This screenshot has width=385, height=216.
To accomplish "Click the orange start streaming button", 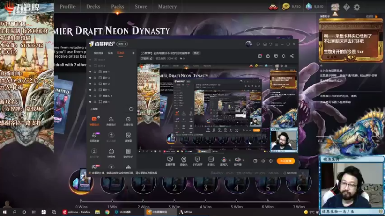I will tap(285, 161).
